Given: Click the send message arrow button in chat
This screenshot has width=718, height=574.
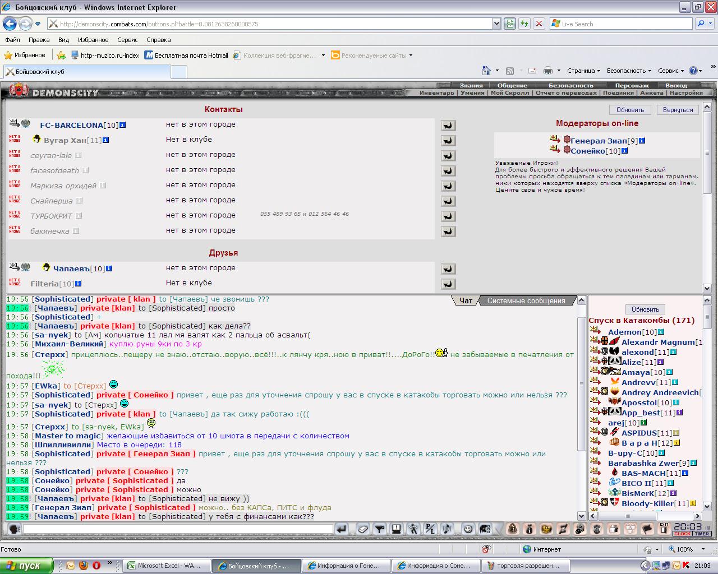Looking at the screenshot, I should 342,529.
